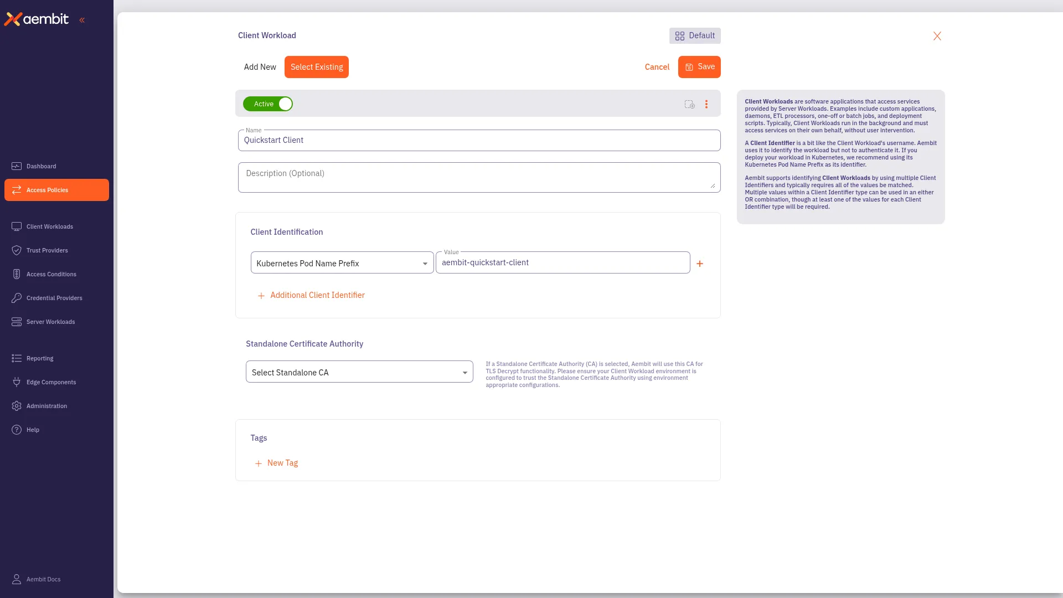Click the Description (Optional) text area
The height and width of the screenshot is (598, 1063).
pos(479,177)
